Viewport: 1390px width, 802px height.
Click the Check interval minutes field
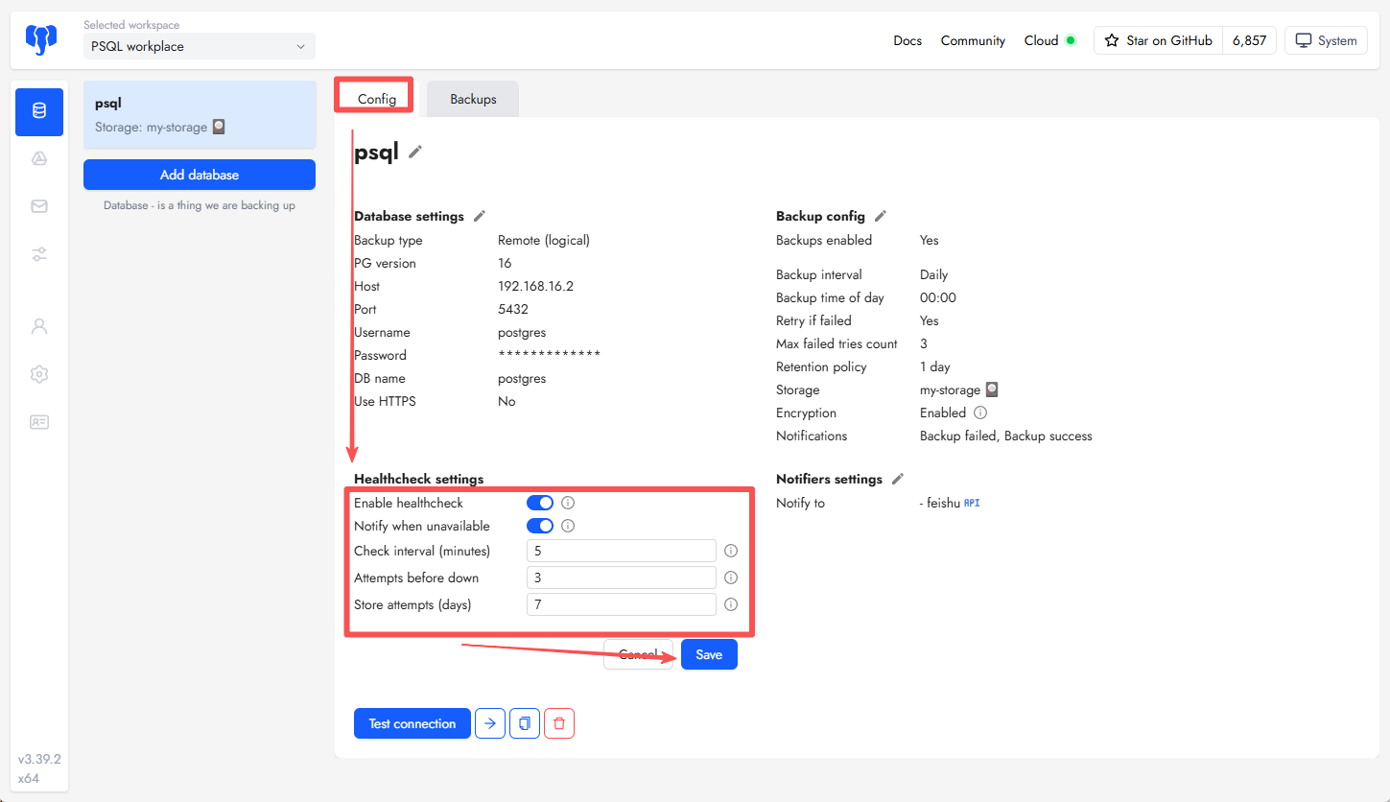pos(622,551)
